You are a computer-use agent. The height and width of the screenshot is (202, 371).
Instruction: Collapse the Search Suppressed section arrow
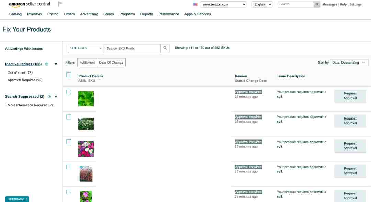[x=56, y=97]
